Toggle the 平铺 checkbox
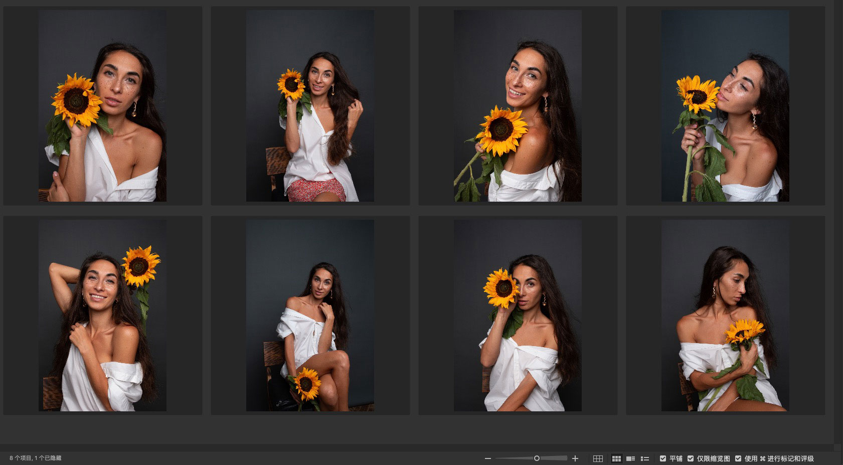 (x=663, y=458)
